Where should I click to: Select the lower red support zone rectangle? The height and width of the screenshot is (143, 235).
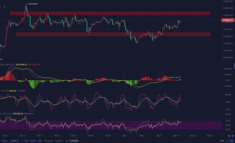113,34
